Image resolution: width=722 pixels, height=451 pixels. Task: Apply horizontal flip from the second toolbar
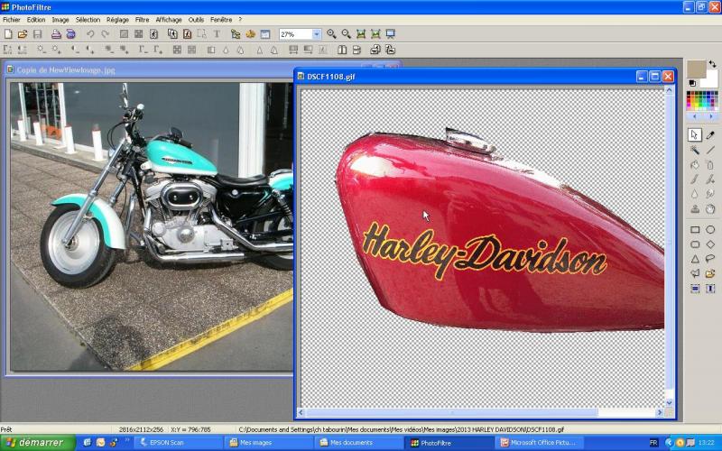tap(342, 50)
